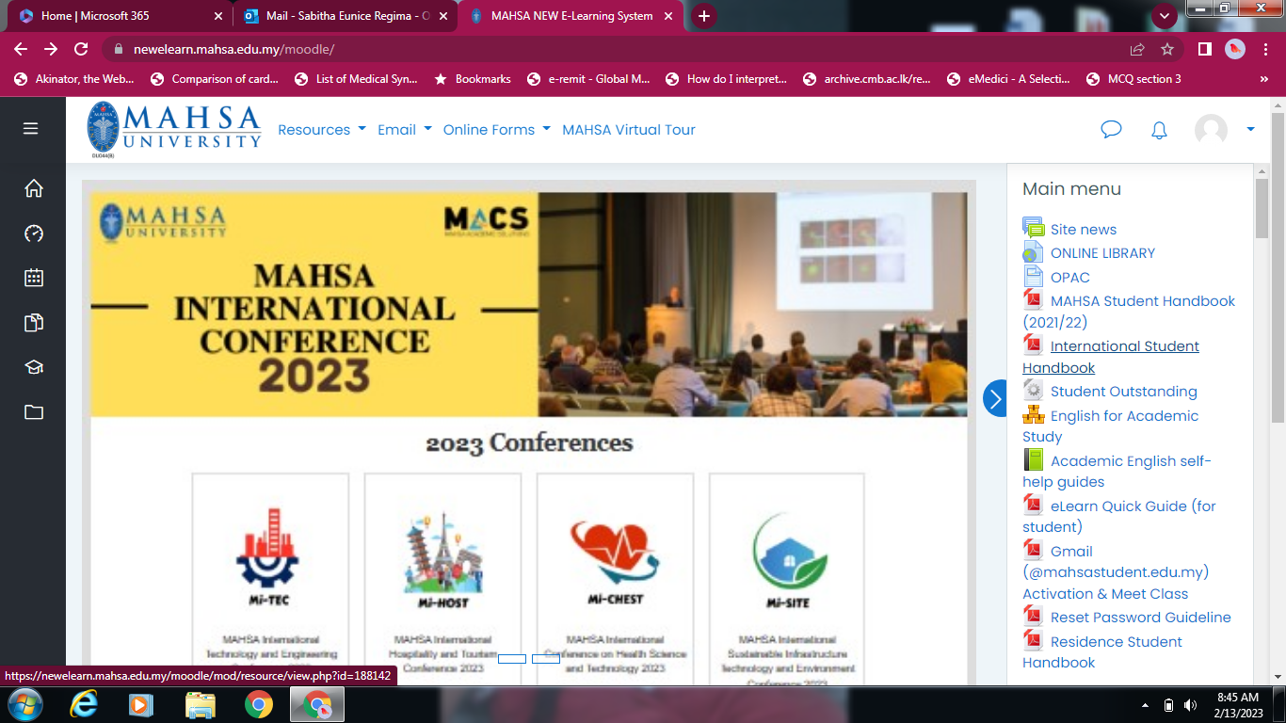Switch to Home | Microsoft 365 tab

coord(121,16)
